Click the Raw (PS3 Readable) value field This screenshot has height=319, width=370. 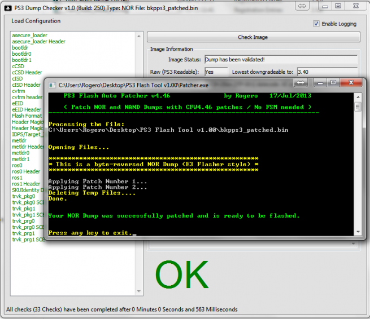tap(216, 72)
